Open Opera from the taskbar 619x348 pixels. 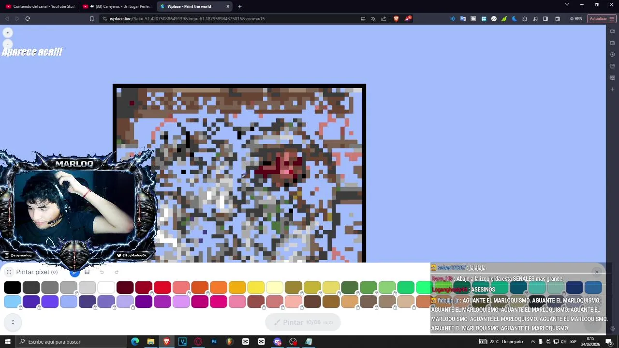[x=198, y=342]
